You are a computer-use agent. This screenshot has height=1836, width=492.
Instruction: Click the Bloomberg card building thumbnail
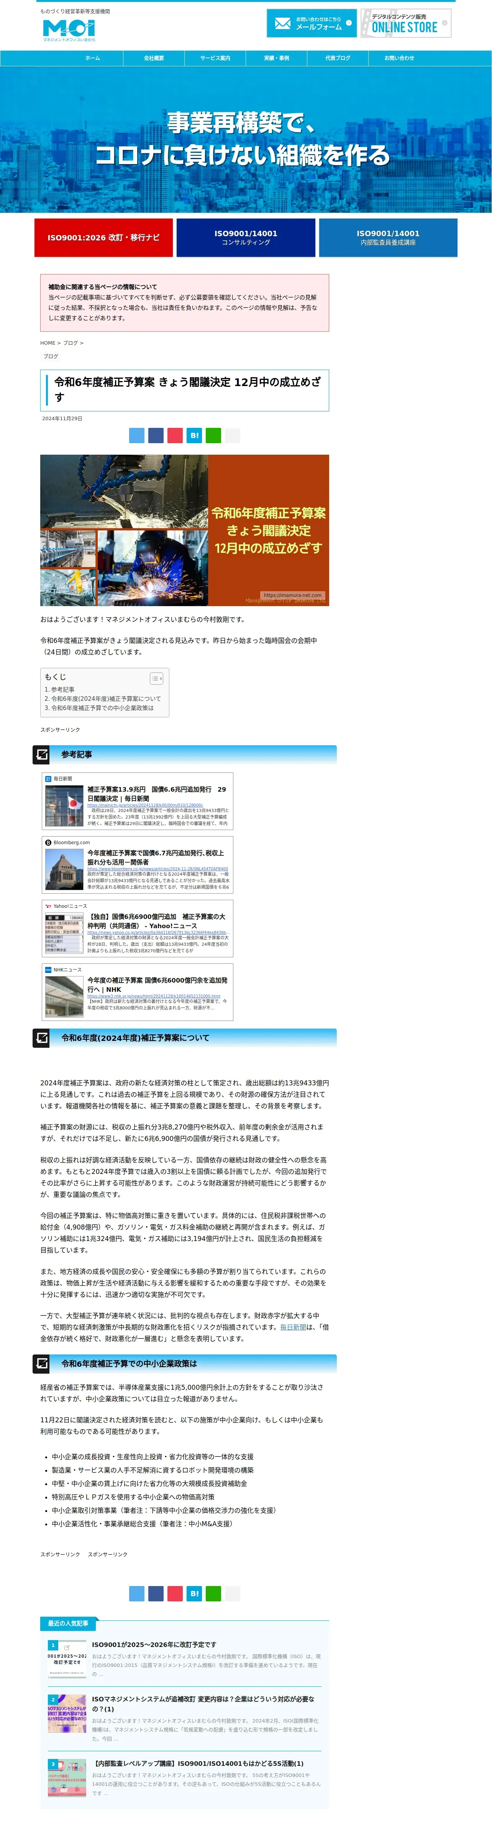[64, 870]
